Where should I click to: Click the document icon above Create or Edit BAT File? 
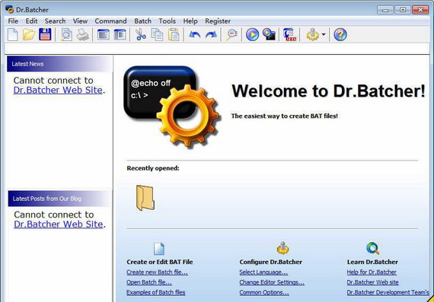159,249
